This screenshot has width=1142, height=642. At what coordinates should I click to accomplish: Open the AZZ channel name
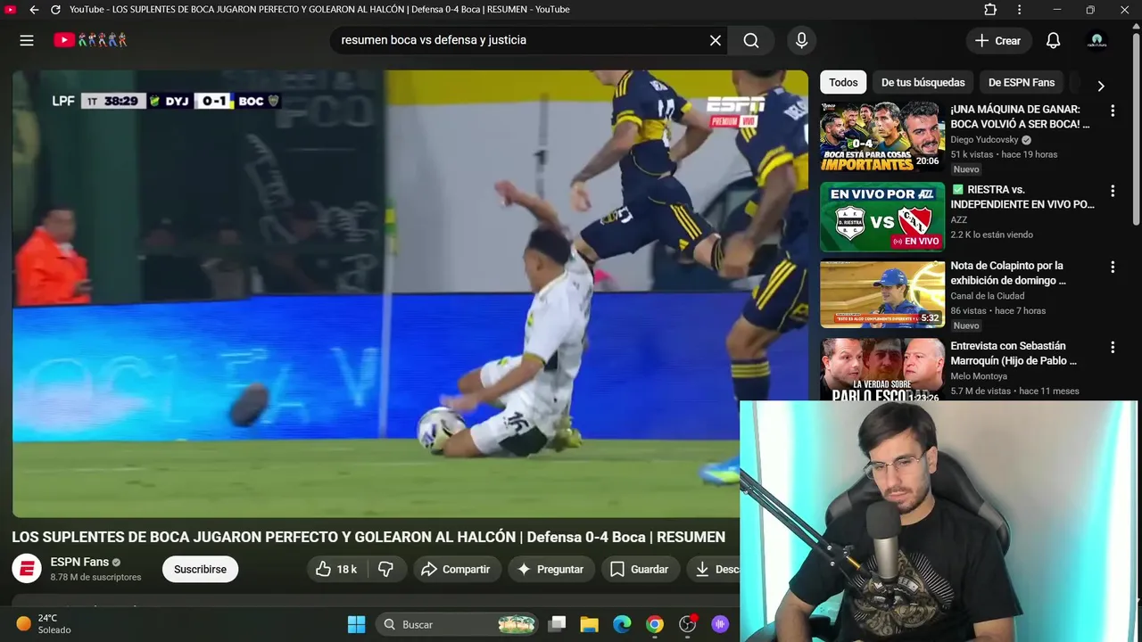pyautogui.click(x=959, y=219)
